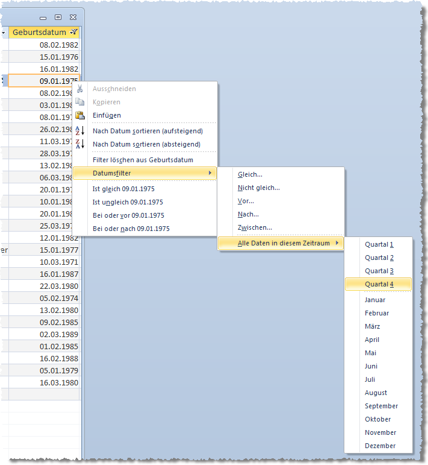Screen dimensions: 428x465
Task: Click the scissors icon for Ausschneiden
Action: (80, 89)
